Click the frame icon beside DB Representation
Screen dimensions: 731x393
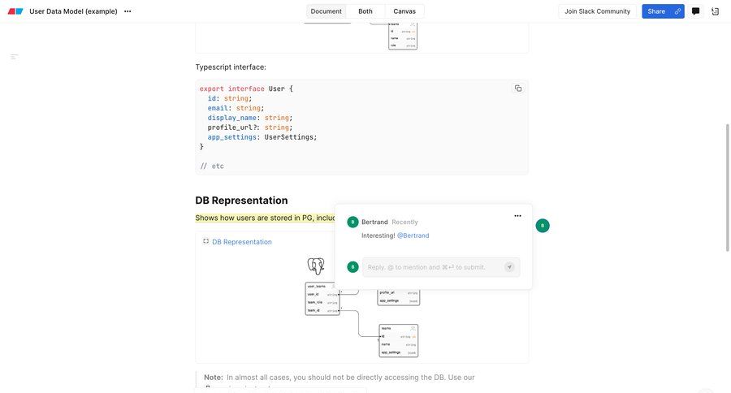[205, 241]
